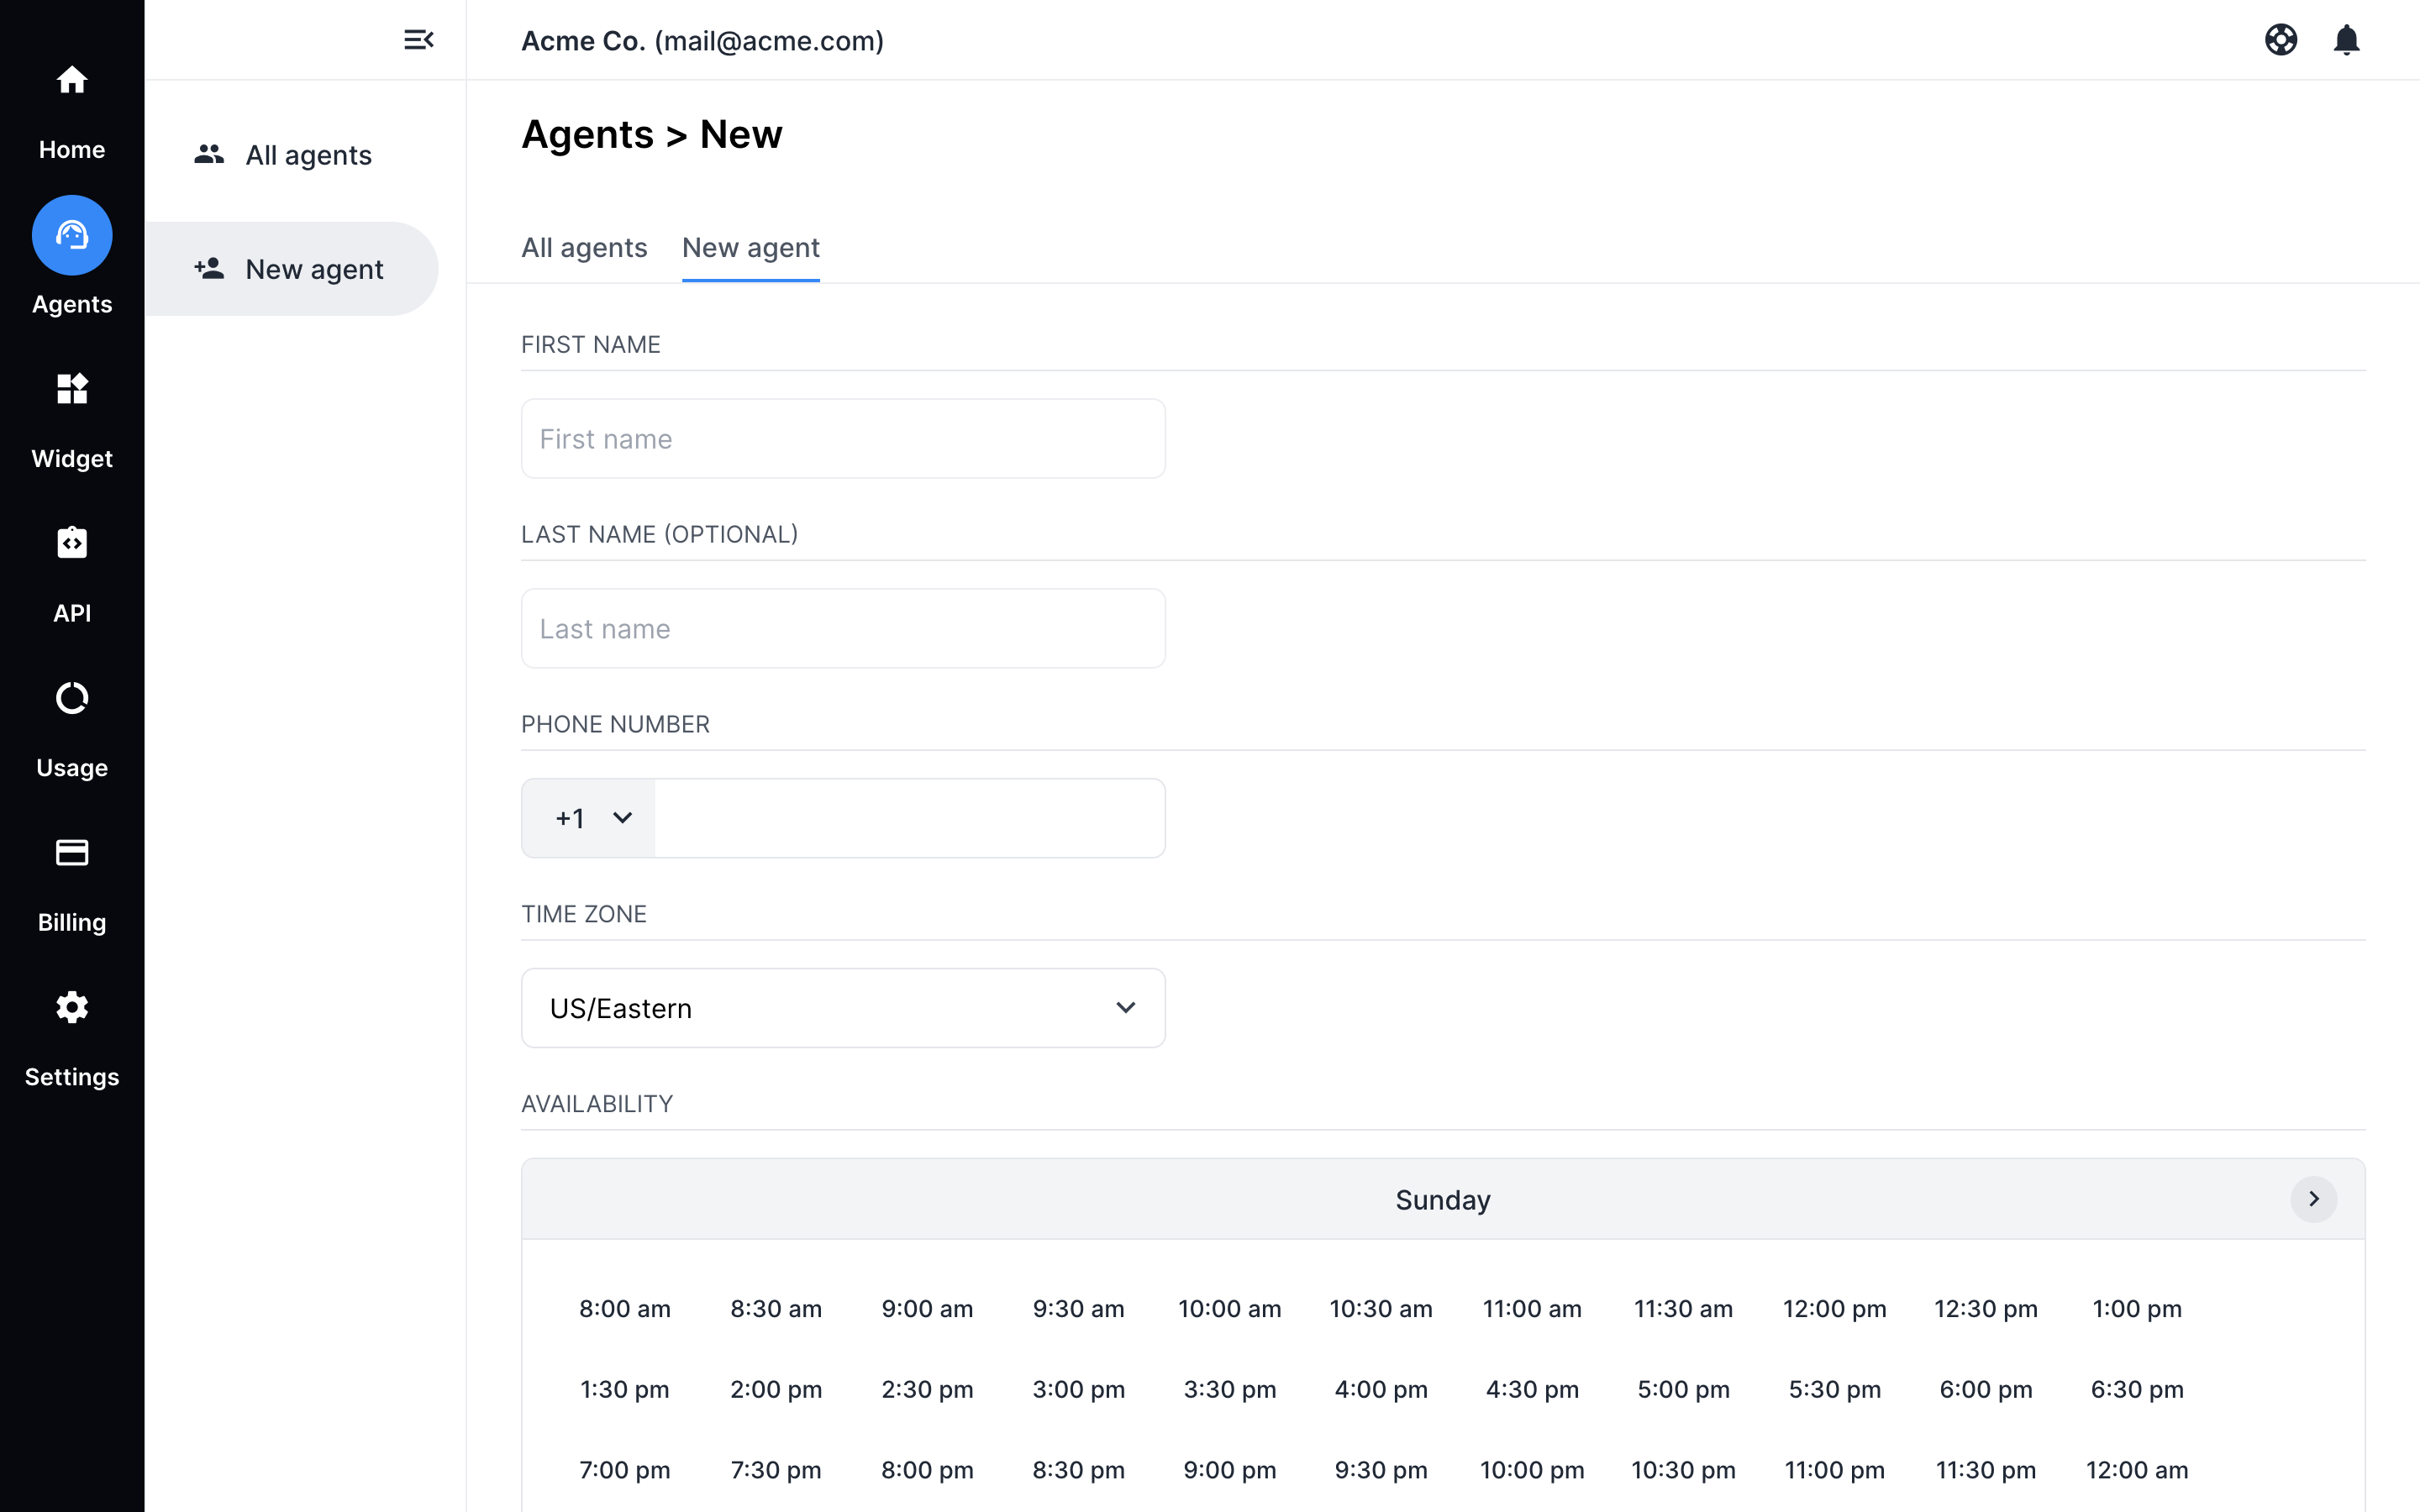The image size is (2420, 1512).
Task: Expand the US/Eastern time zone dropdown
Action: (x=843, y=1008)
